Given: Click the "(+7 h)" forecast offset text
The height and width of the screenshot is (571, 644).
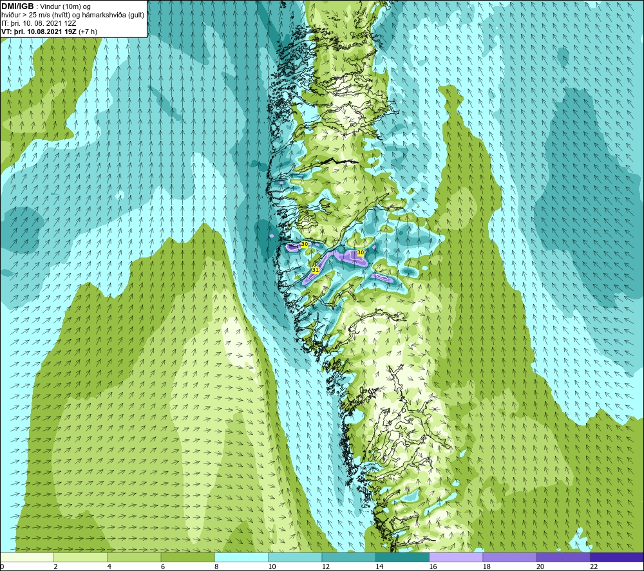Looking at the screenshot, I should click(x=88, y=32).
